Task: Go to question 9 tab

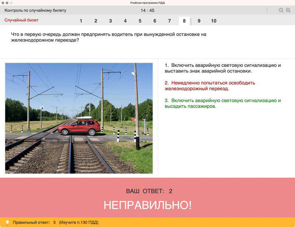Action: click(x=199, y=21)
